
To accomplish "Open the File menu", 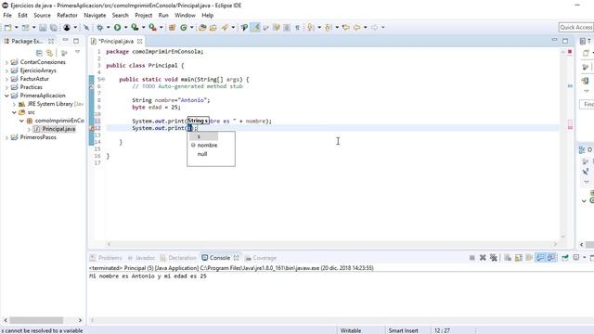I will pos(7,15).
